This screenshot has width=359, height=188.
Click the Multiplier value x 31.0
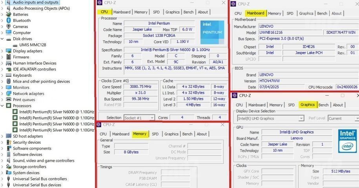140,93
